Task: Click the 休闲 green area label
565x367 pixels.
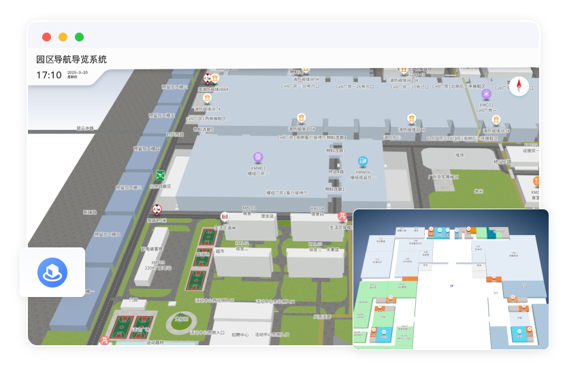Action: [x=479, y=190]
